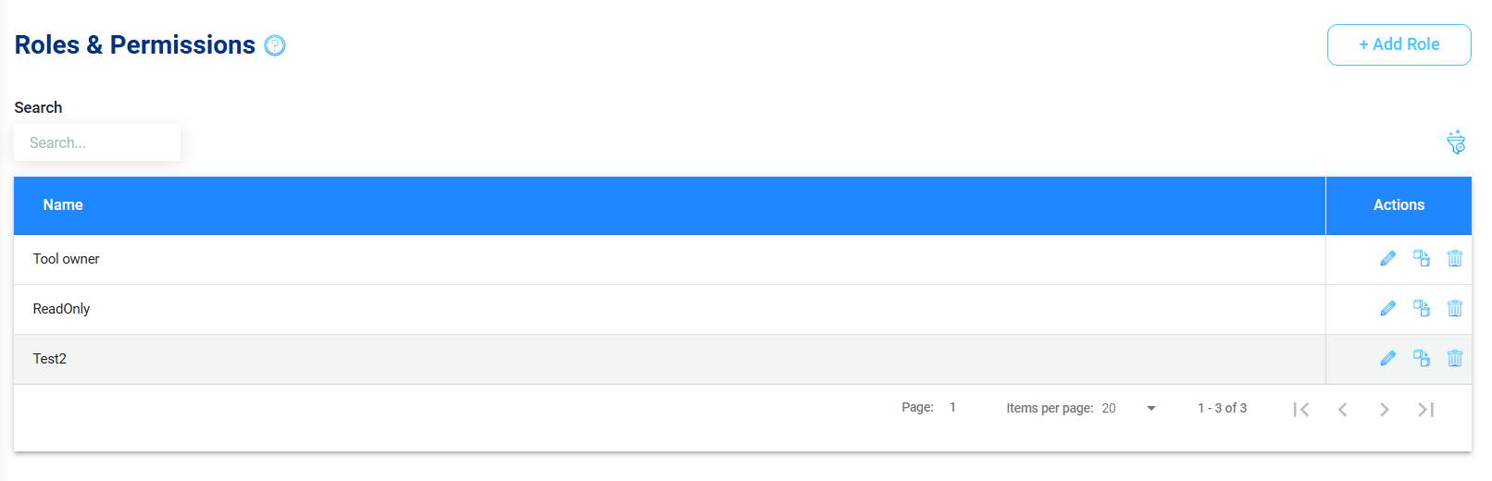Screen dimensions: 1492x481
Task: Focus the Search input field
Action: pyautogui.click(x=97, y=142)
